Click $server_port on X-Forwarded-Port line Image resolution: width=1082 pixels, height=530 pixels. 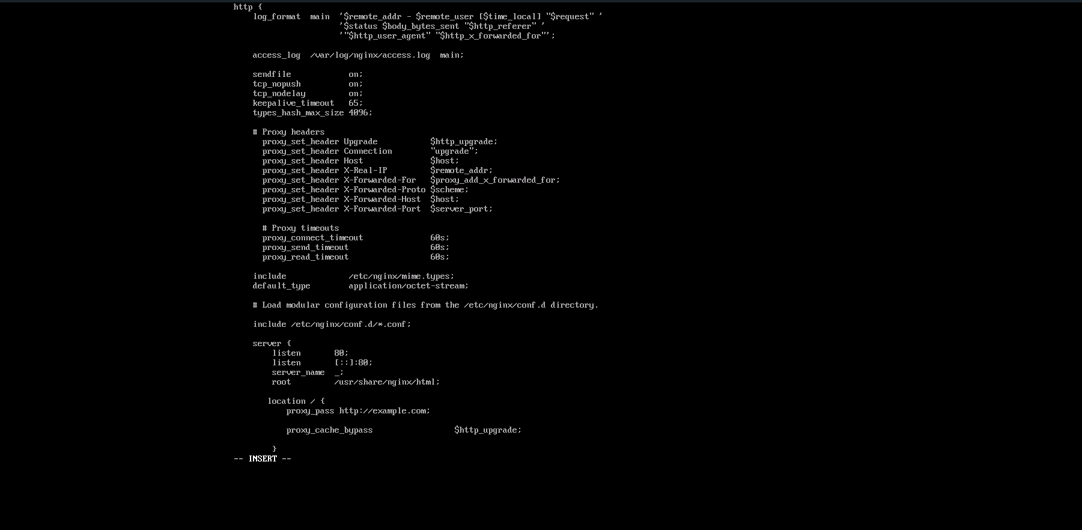[461, 209]
